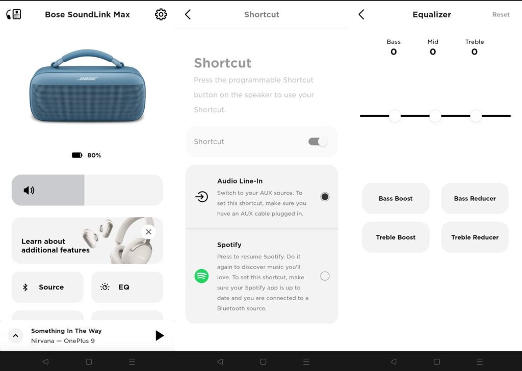Click the Bass equalizer slider knob
The width and height of the screenshot is (522, 371).
395,116
